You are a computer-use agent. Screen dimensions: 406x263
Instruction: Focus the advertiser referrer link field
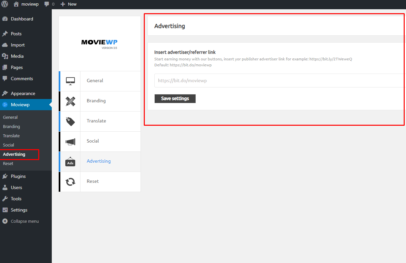click(x=280, y=81)
